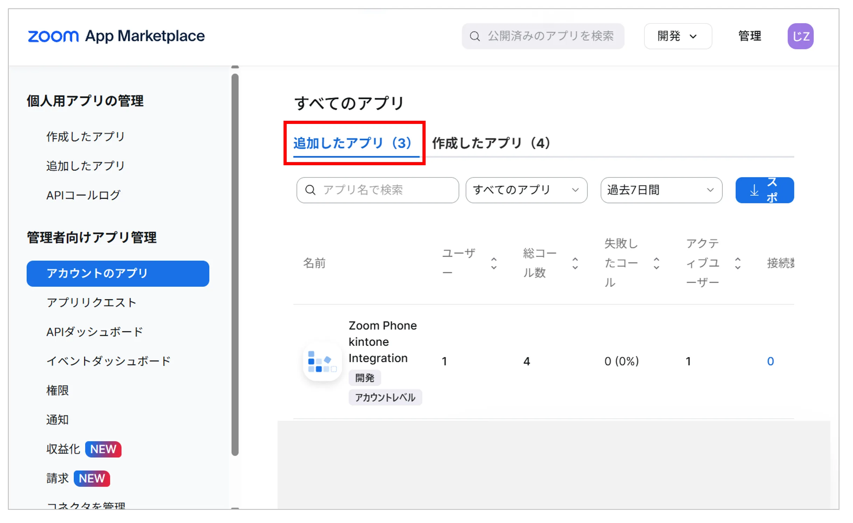Viewport: 853px width, 523px height.
Task: Select アカウントのアプリ in the sidebar
Action: point(118,273)
